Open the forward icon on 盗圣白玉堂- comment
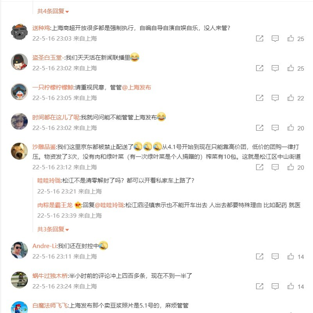This screenshot has height=313, width=313. [x=259, y=68]
